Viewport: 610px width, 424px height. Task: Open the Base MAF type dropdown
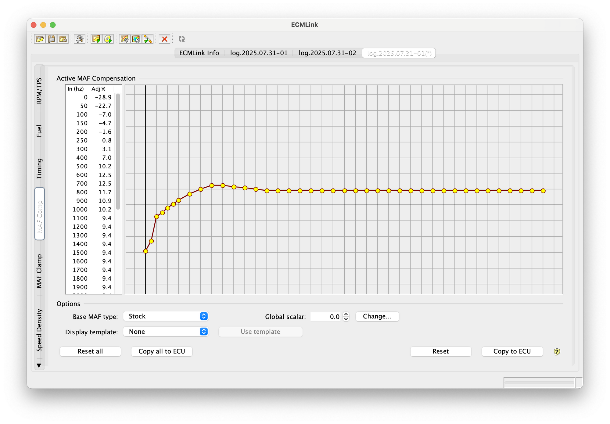(166, 316)
